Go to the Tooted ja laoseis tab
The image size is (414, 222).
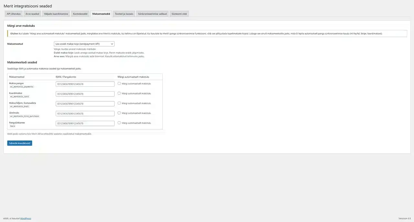pos(124,14)
